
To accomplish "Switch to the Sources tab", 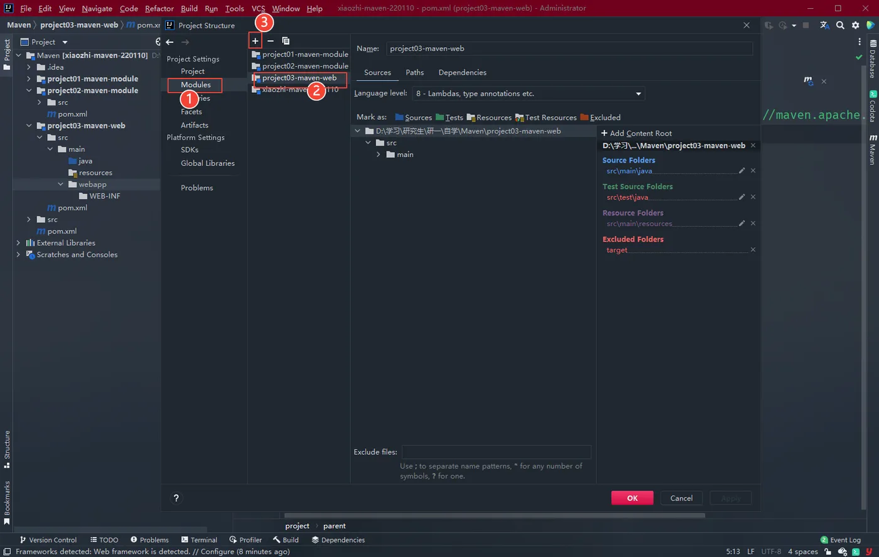I will 377,73.
